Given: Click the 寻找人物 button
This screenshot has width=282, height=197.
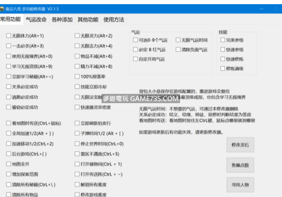Looking at the screenshot, I should [x=240, y=185].
